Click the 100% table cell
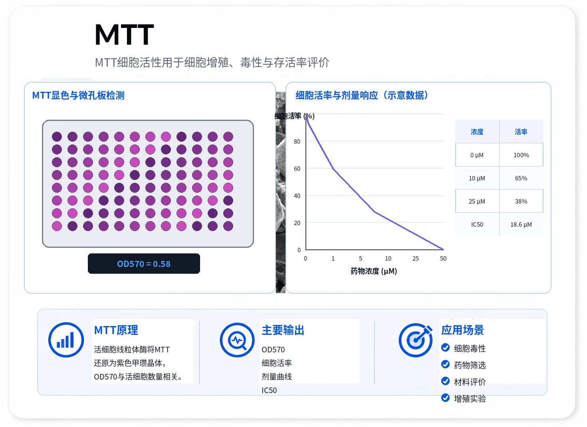 click(521, 155)
